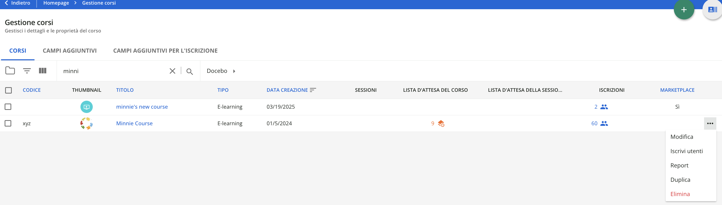Open the folder catalog tree icon

(10, 71)
